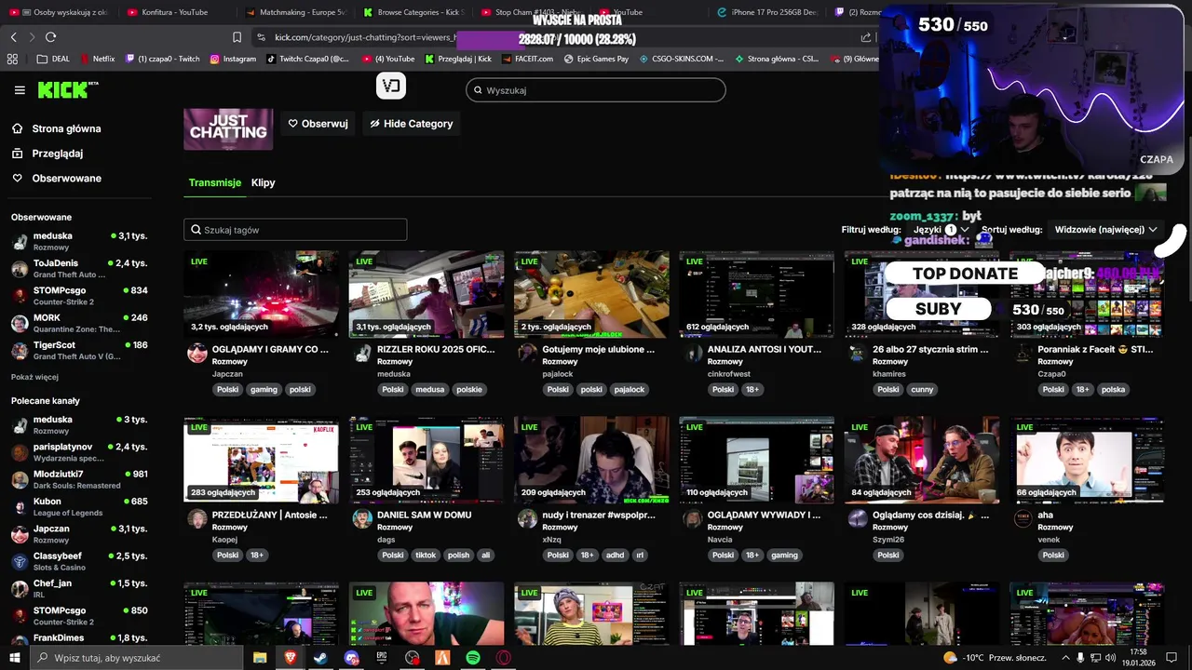Open recommended channel Classybeef

coord(79,561)
